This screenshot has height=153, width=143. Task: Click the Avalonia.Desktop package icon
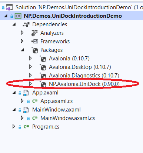pyautogui.click(x=43, y=67)
